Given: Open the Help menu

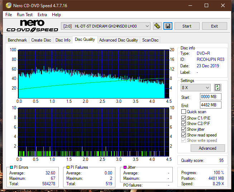Looking at the screenshot, I should 56,15.
